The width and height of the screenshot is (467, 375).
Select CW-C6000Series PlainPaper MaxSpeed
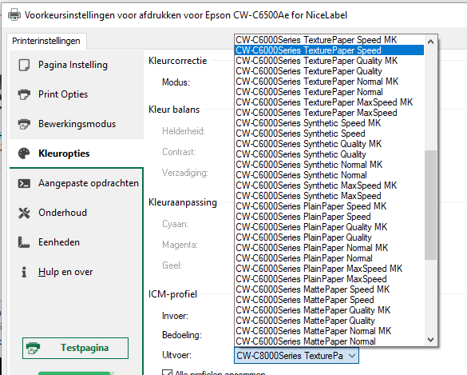(330, 279)
